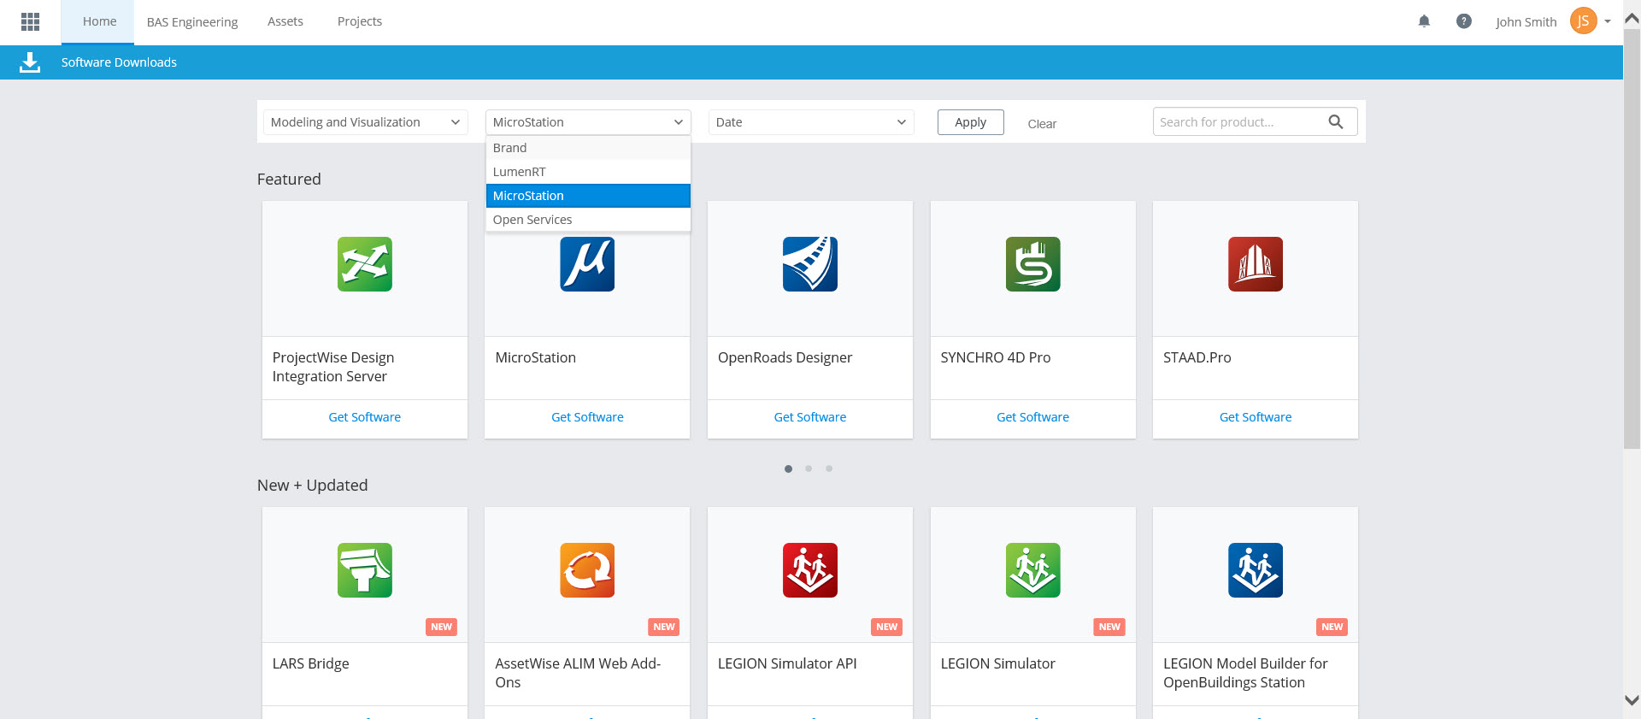Click the scrollbar up arrow

click(x=1632, y=18)
